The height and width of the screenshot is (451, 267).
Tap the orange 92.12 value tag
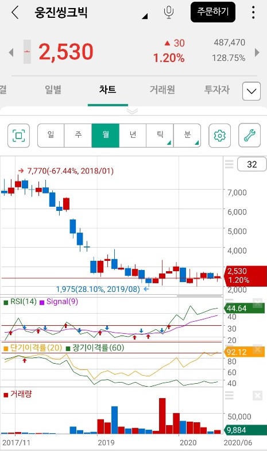click(x=244, y=352)
